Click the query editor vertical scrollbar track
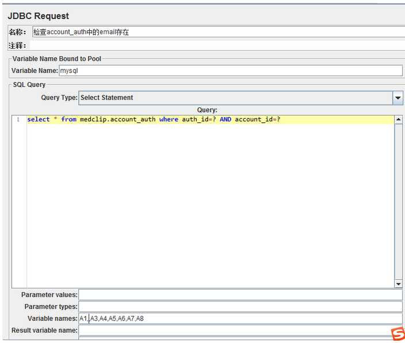This screenshot has width=405, height=343. pyautogui.click(x=398, y=202)
